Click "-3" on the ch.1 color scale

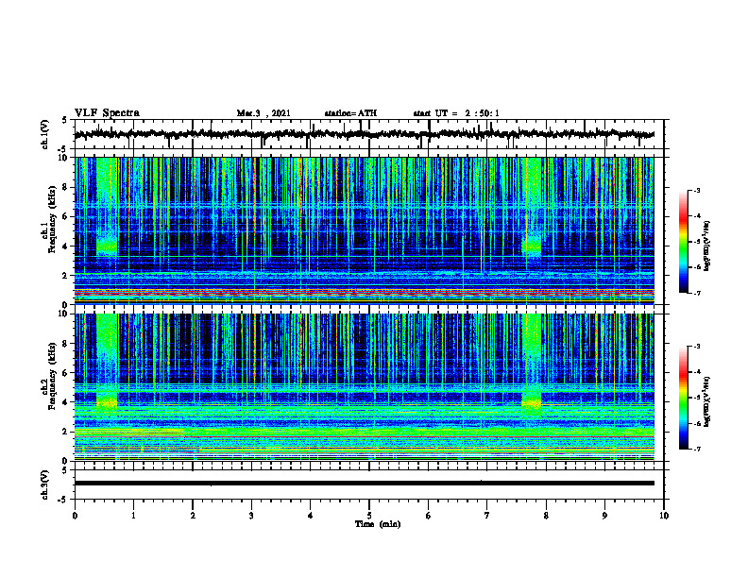tap(696, 190)
